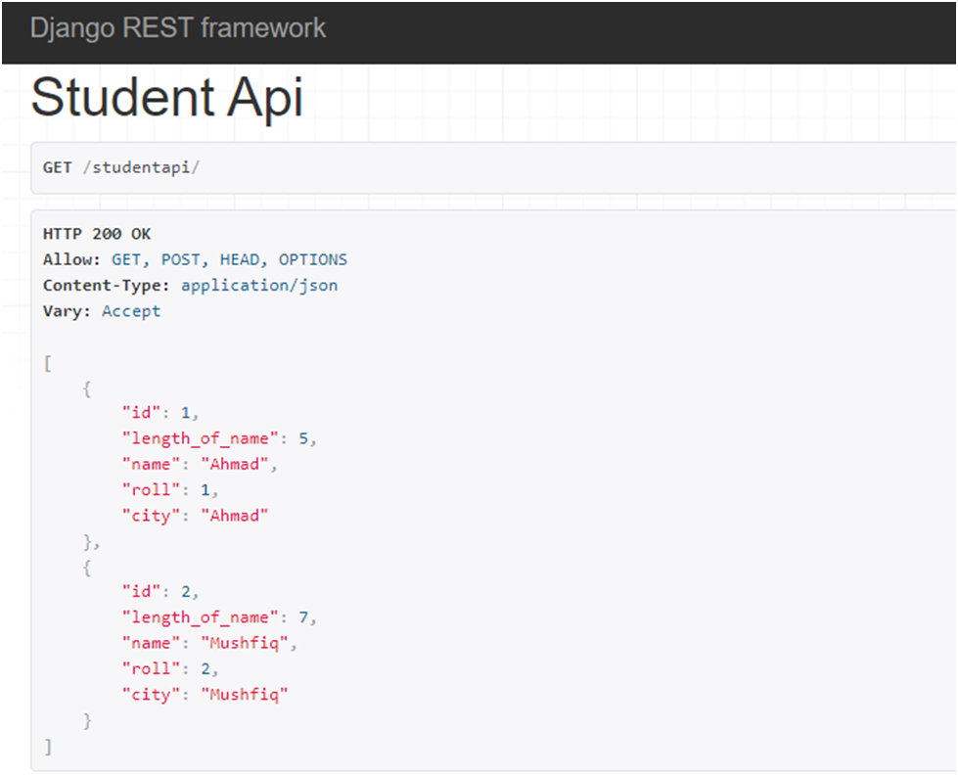Image resolution: width=958 pixels, height=775 pixels.
Task: Click the Accept value of Vary header
Action: coord(131,311)
